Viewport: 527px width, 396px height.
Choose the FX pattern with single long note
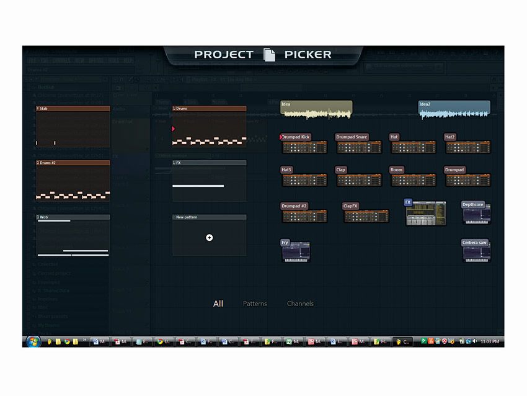tap(209, 181)
